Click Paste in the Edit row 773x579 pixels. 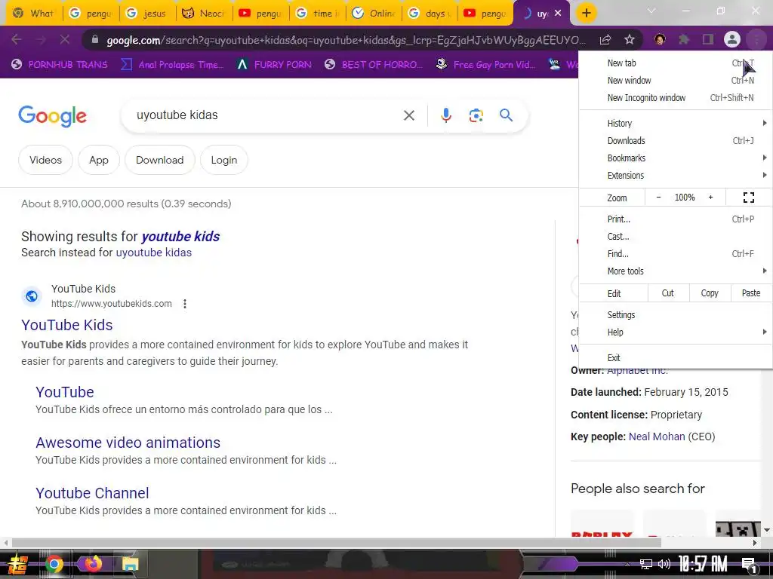pos(751,293)
